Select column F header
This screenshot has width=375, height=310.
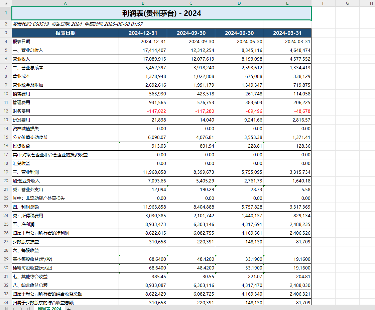(x=323, y=3)
